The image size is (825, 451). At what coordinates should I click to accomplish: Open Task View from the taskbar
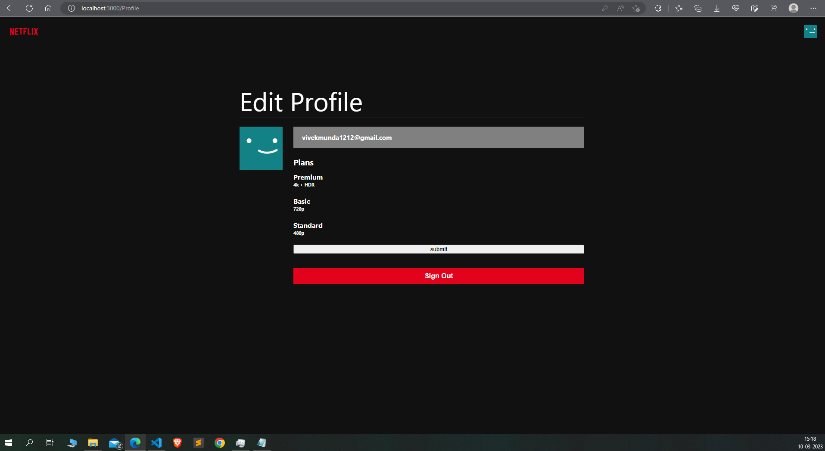(x=50, y=442)
